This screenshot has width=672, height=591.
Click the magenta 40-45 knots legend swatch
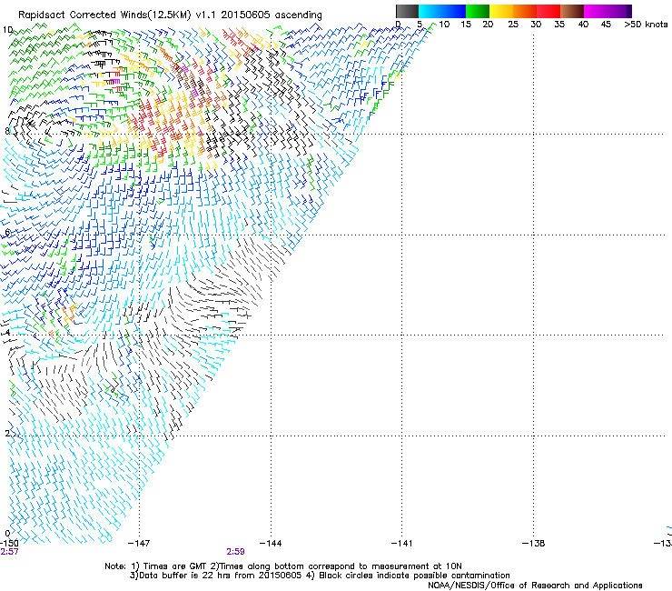point(596,11)
